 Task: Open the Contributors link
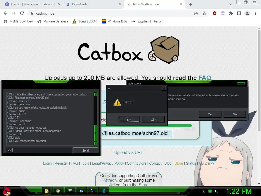(137, 163)
